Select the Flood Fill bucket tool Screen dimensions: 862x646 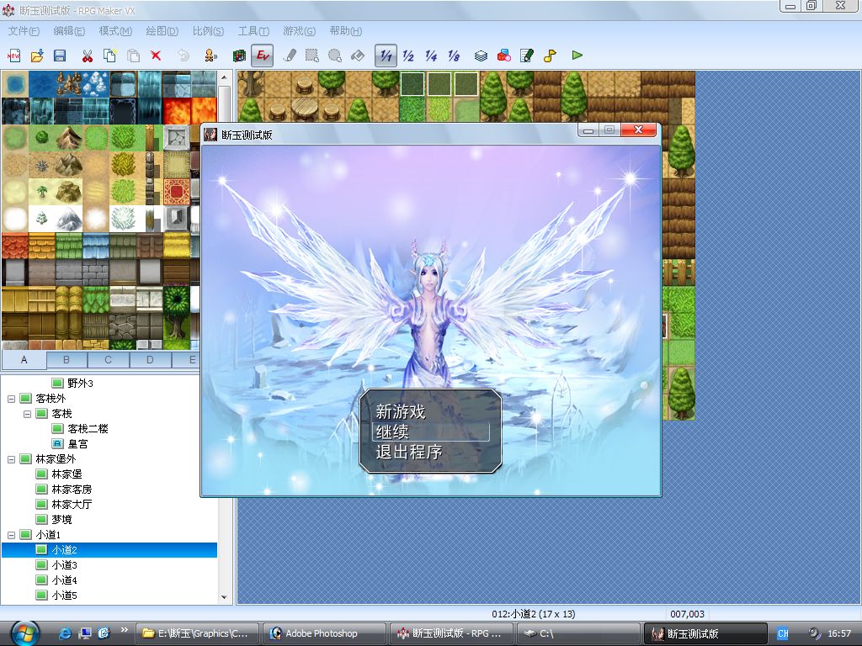(x=358, y=56)
